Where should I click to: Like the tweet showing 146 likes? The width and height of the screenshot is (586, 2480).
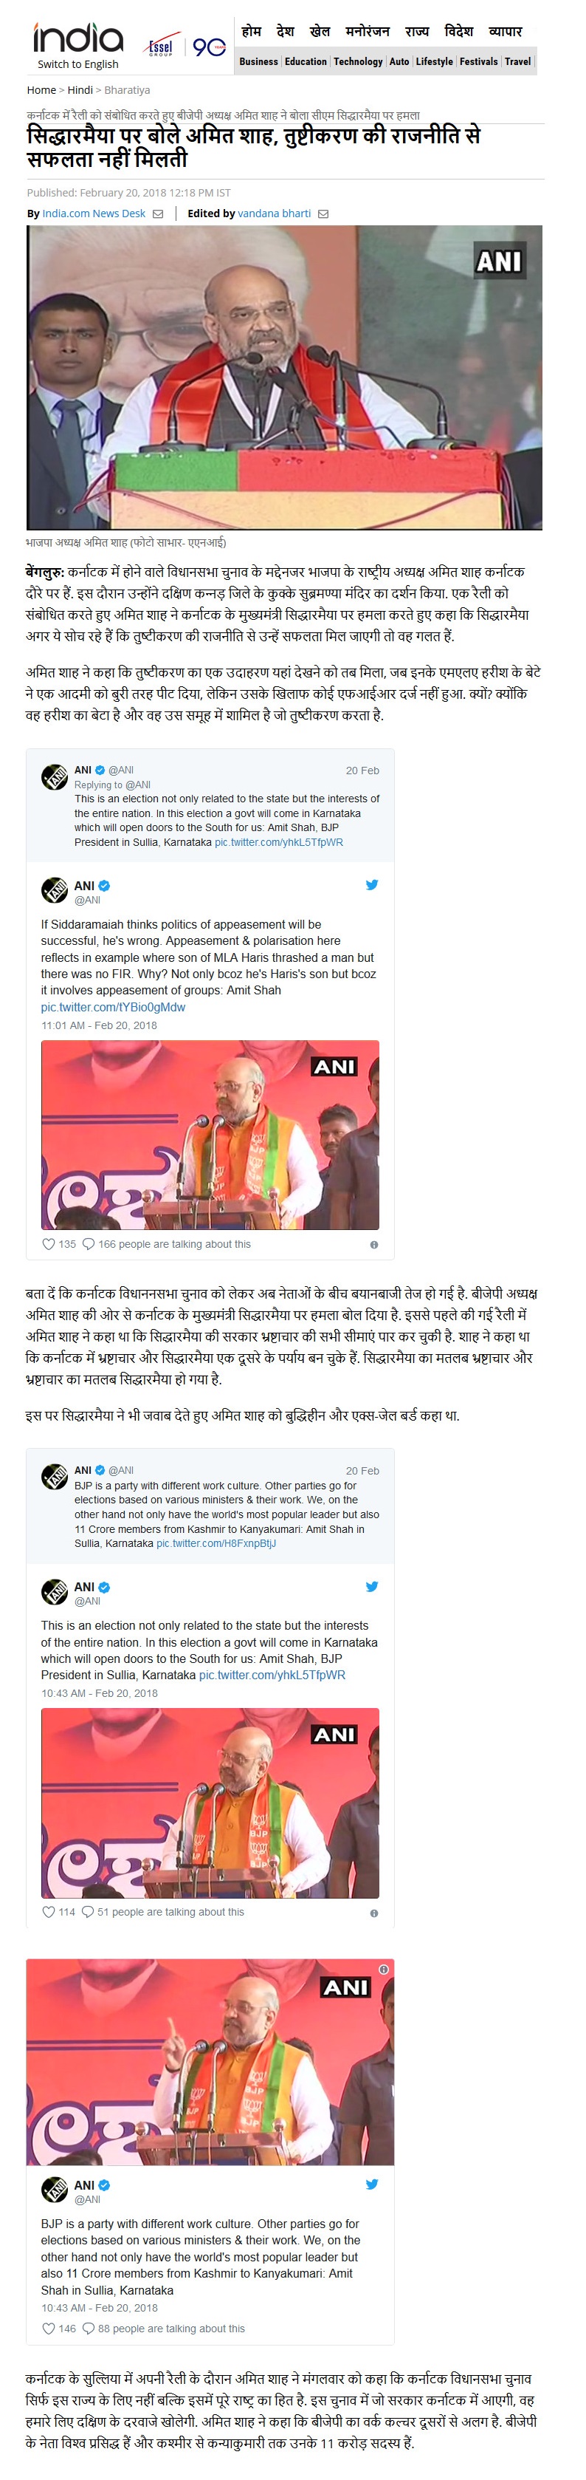[48, 2328]
